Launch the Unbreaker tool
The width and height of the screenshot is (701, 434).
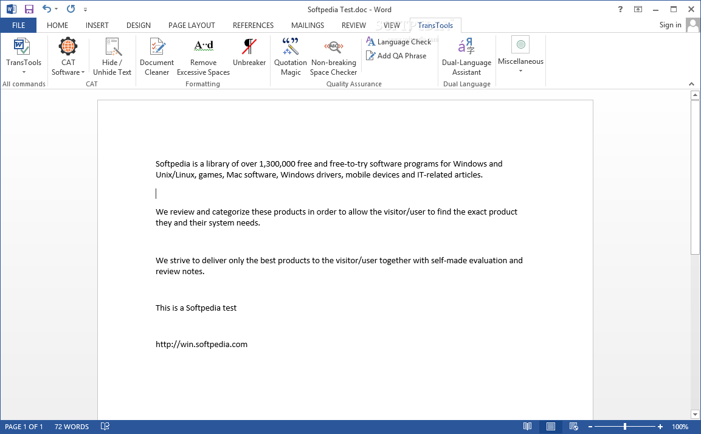click(x=249, y=52)
